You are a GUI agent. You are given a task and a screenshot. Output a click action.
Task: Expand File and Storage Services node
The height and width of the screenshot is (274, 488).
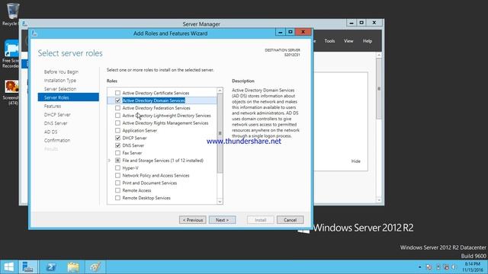coord(110,161)
